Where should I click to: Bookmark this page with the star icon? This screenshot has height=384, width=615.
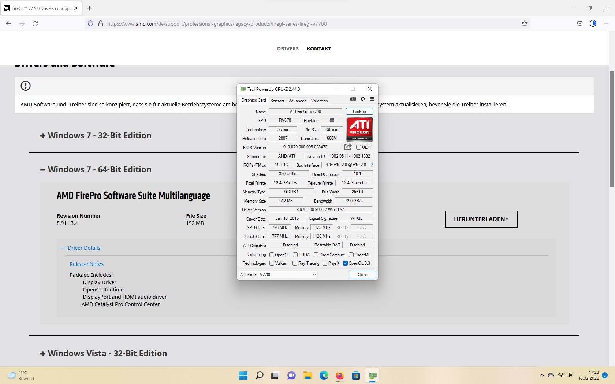(x=525, y=23)
